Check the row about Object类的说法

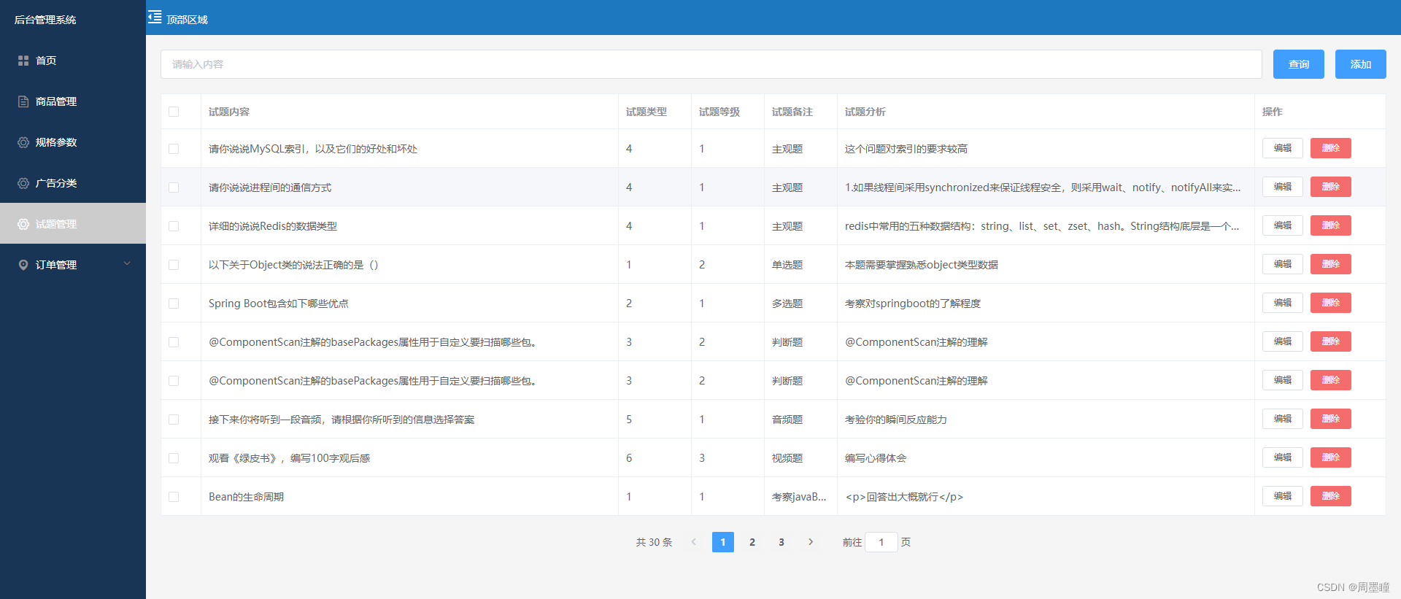tap(174, 265)
